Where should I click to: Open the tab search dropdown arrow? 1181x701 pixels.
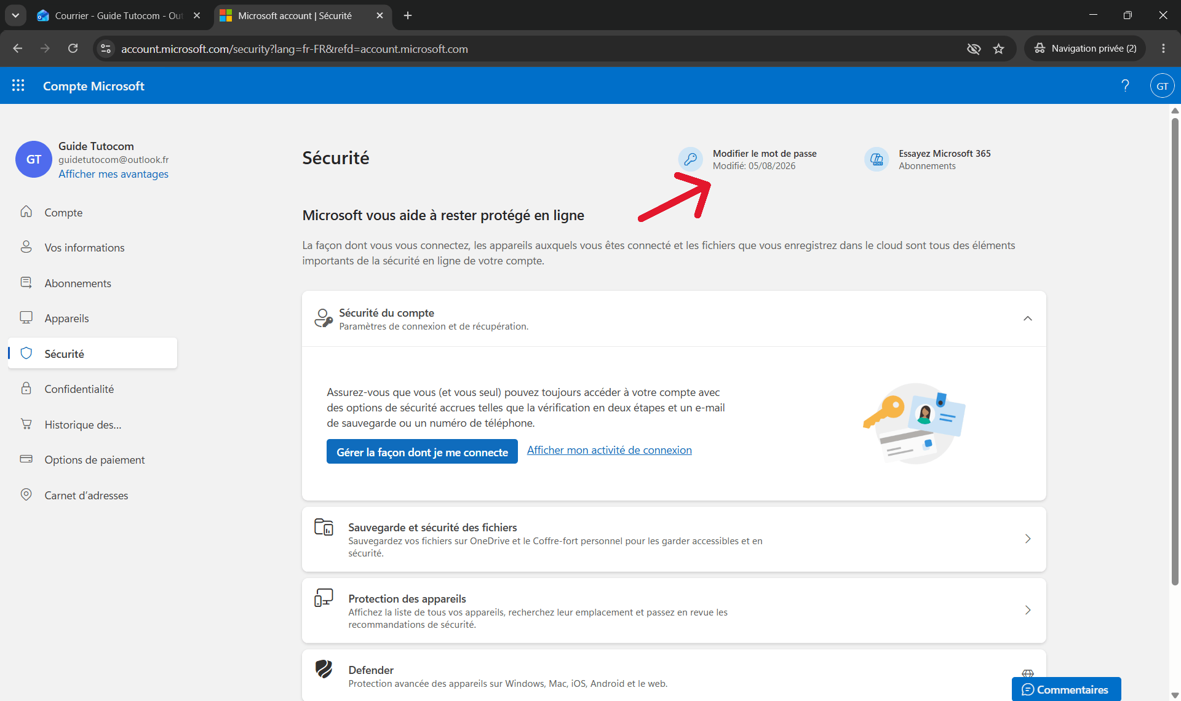(x=15, y=15)
